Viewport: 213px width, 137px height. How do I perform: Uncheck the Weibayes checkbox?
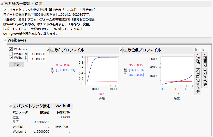(x=11, y=49)
